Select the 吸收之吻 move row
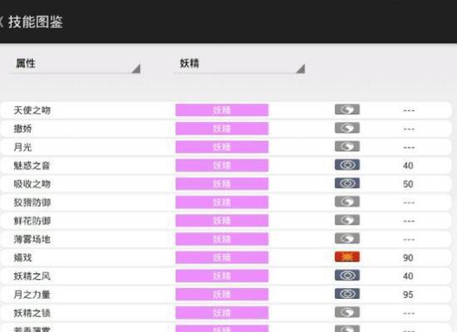 (x=226, y=183)
